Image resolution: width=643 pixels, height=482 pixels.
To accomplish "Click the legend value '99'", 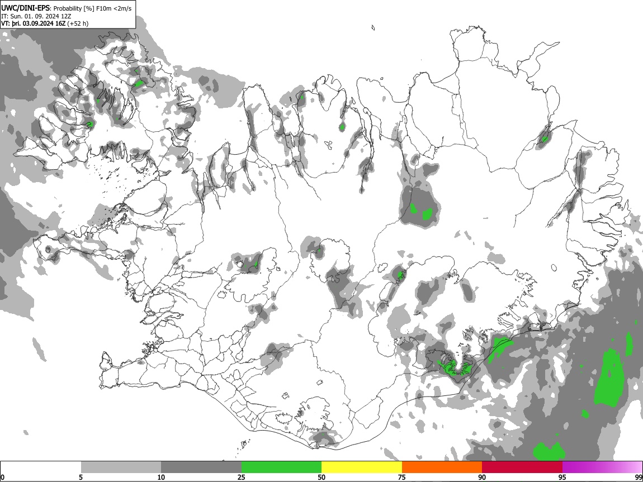I will 638,477.
